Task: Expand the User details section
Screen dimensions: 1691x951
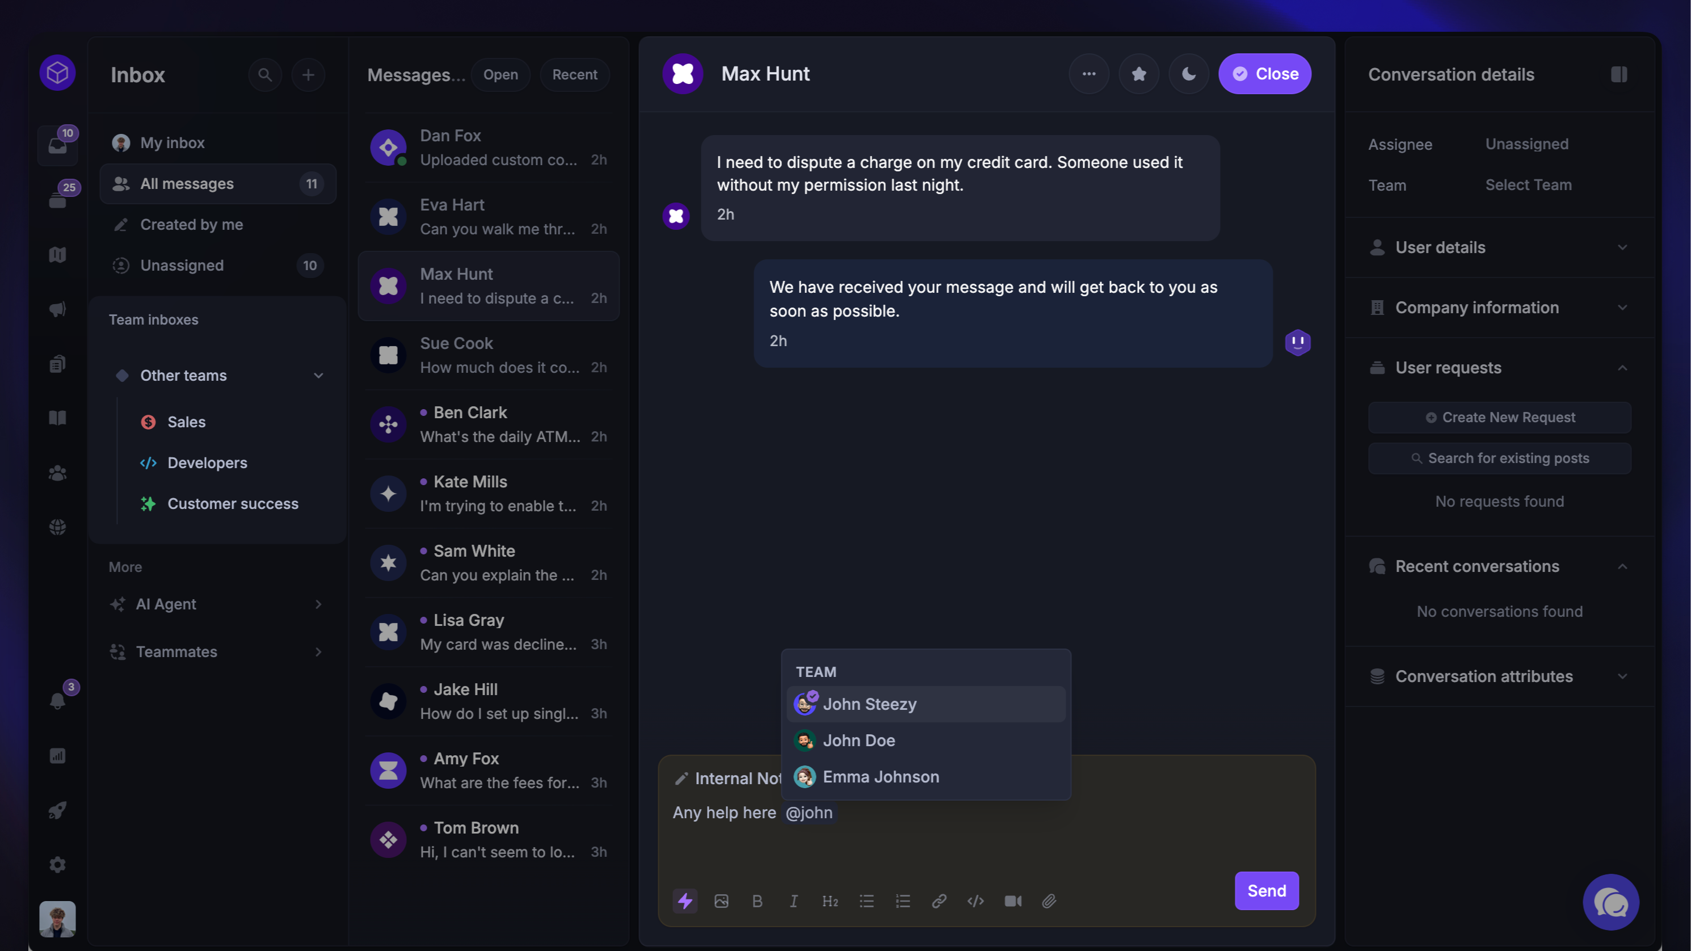Action: pos(1499,247)
